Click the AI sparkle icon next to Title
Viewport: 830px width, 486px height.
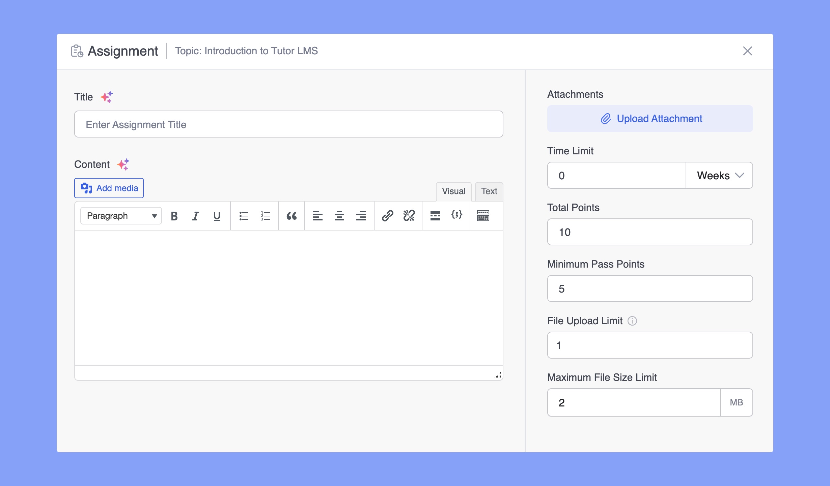coord(107,97)
